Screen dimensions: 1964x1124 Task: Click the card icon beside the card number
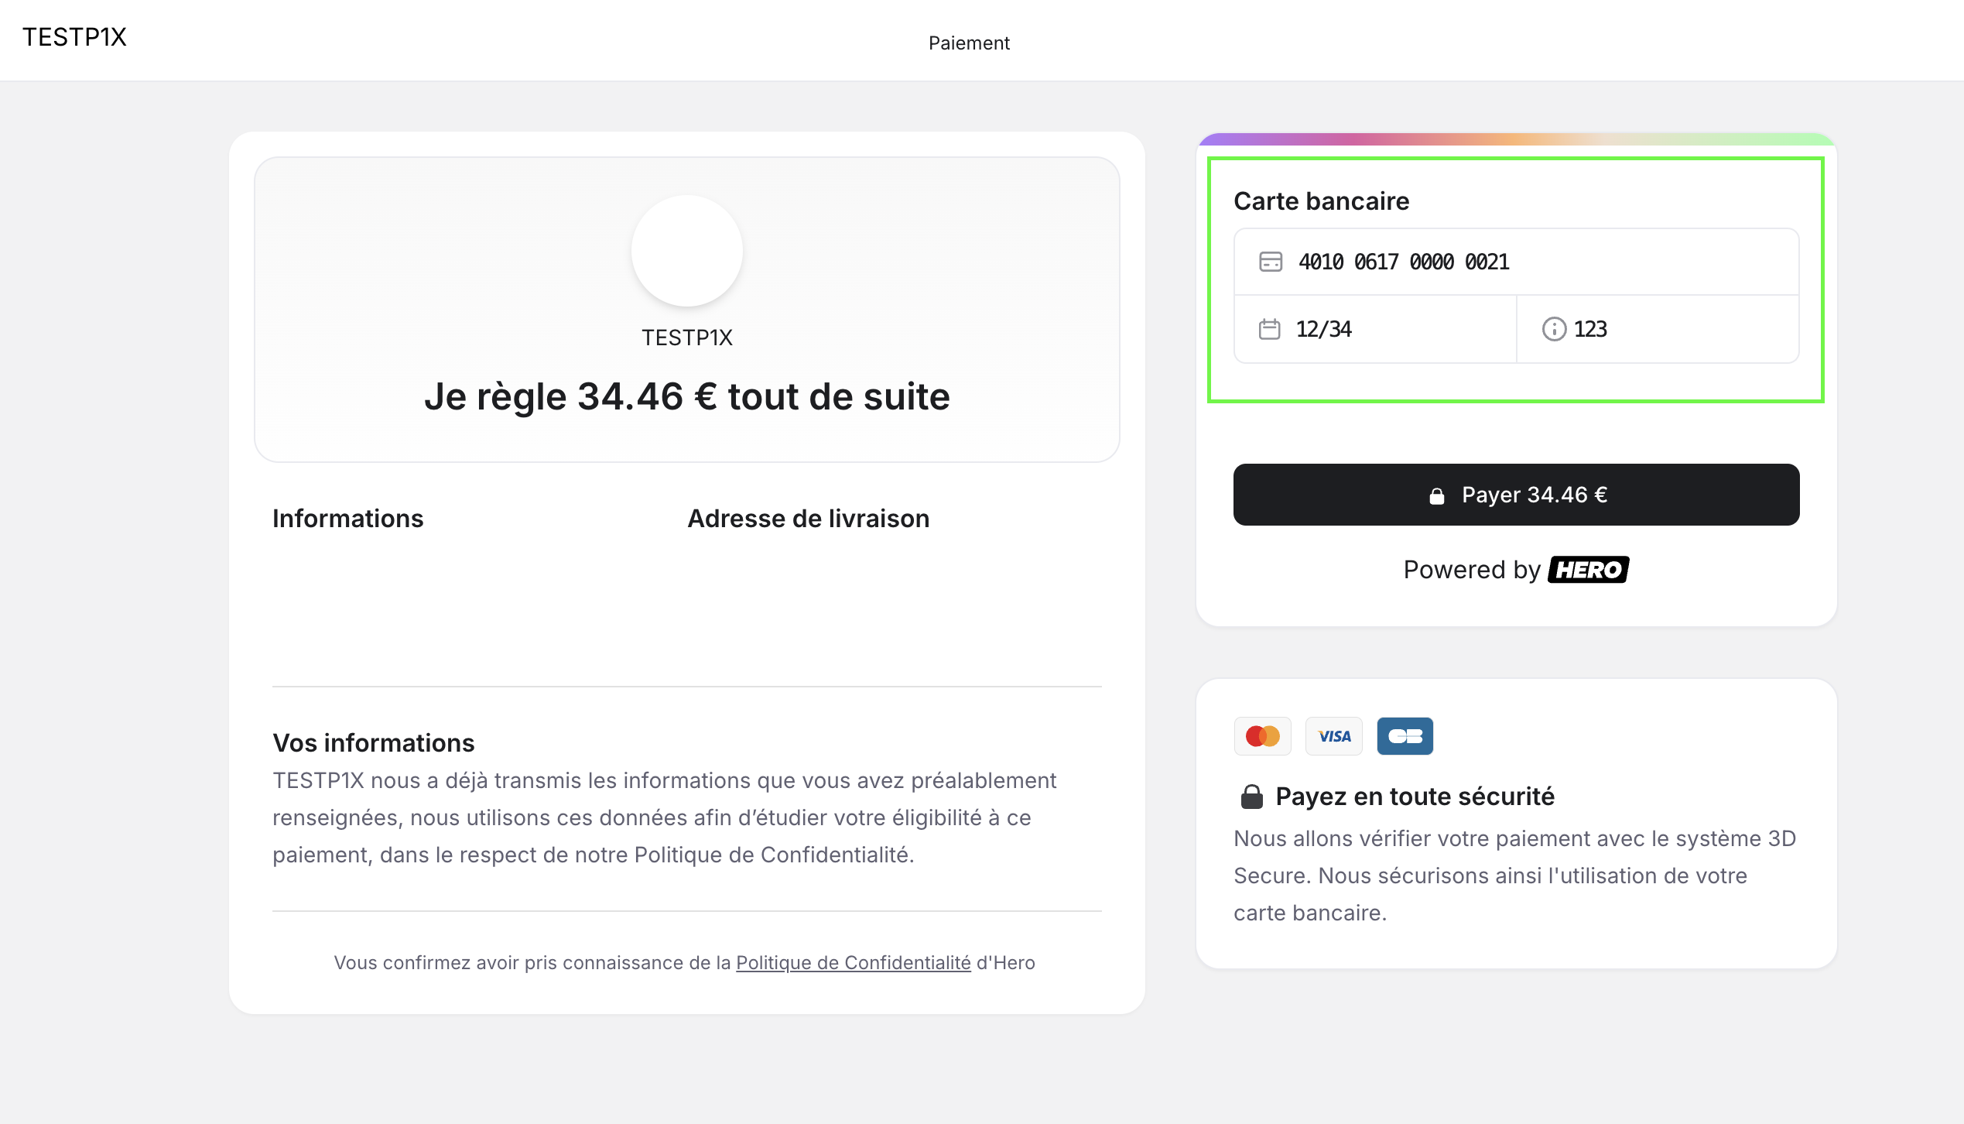pyautogui.click(x=1271, y=262)
